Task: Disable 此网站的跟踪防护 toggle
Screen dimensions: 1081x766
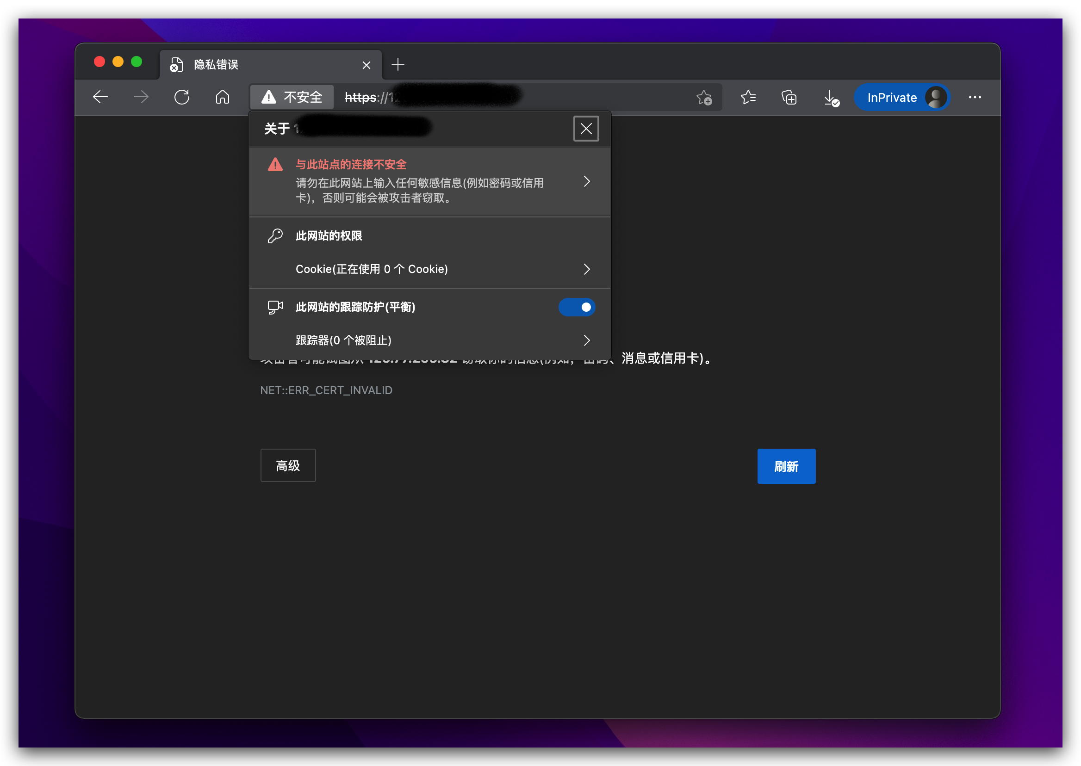Action: tap(577, 307)
